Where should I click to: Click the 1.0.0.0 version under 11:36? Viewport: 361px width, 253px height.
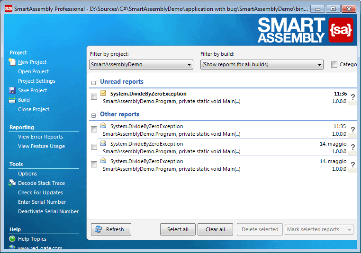(339, 101)
